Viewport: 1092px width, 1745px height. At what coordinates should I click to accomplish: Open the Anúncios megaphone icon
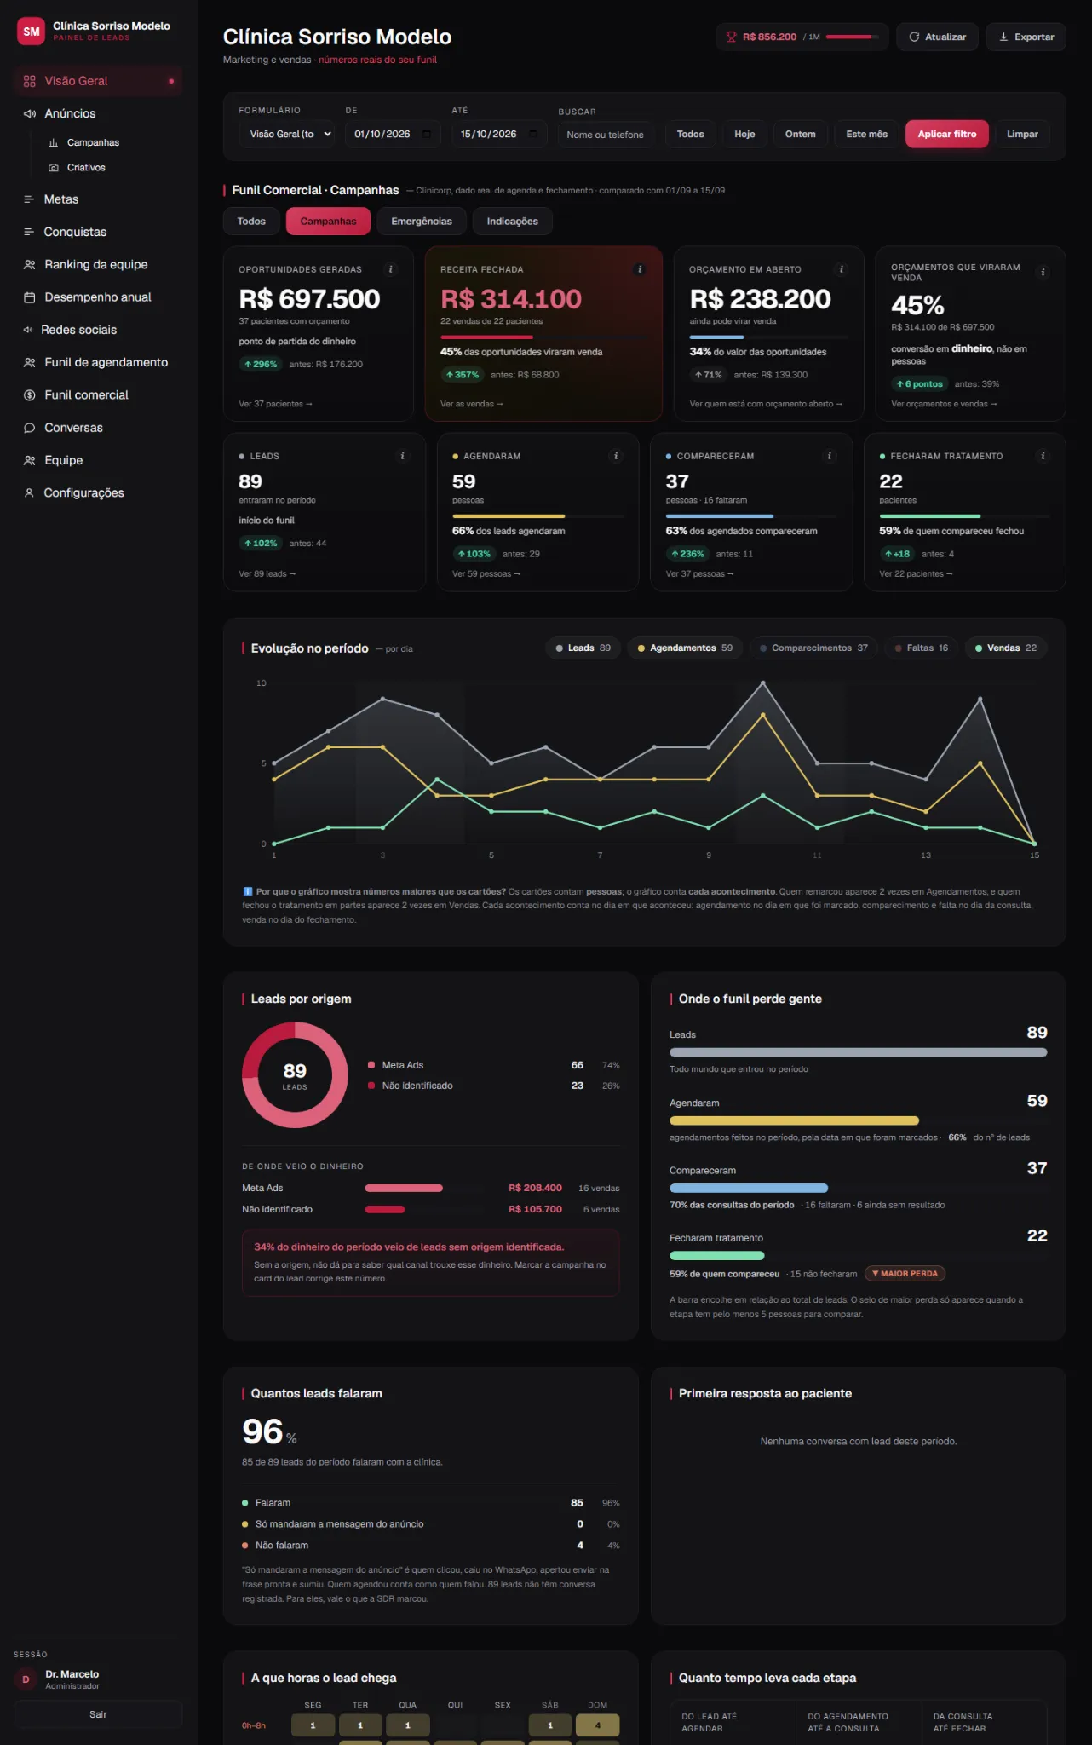pyautogui.click(x=30, y=113)
